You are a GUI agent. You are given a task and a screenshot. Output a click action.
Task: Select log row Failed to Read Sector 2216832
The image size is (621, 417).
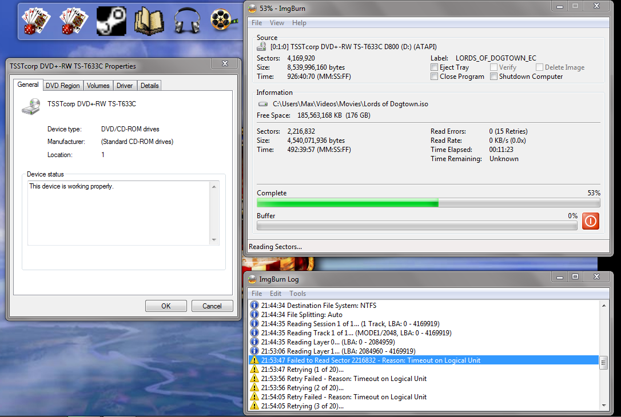[x=423, y=360]
